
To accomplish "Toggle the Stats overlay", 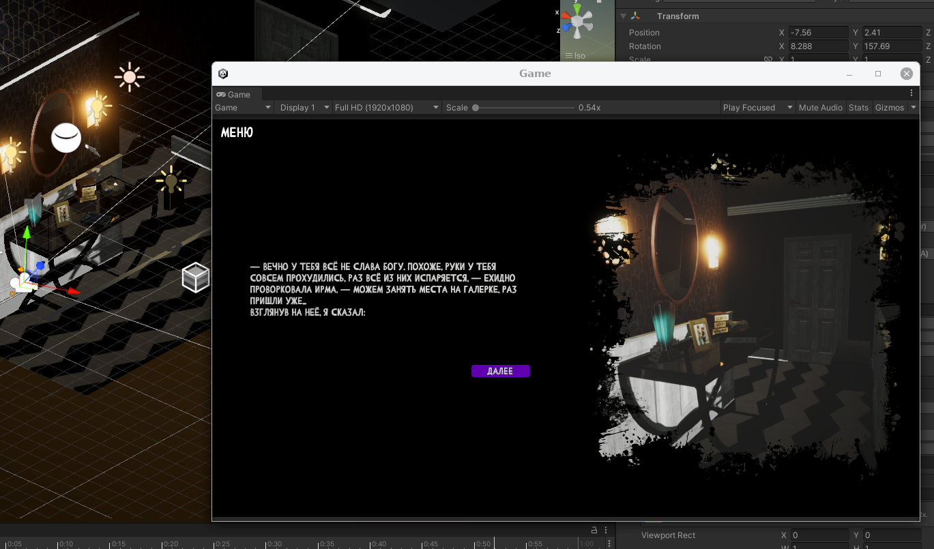I will [x=858, y=108].
